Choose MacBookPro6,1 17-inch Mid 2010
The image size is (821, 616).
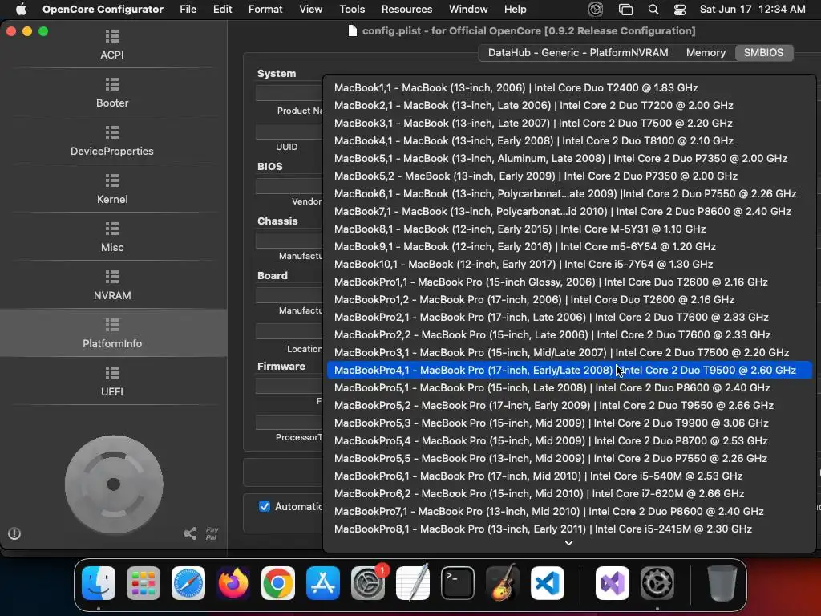click(569, 476)
